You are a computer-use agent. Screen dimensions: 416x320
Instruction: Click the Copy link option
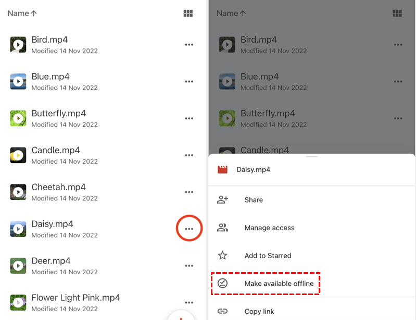(259, 311)
